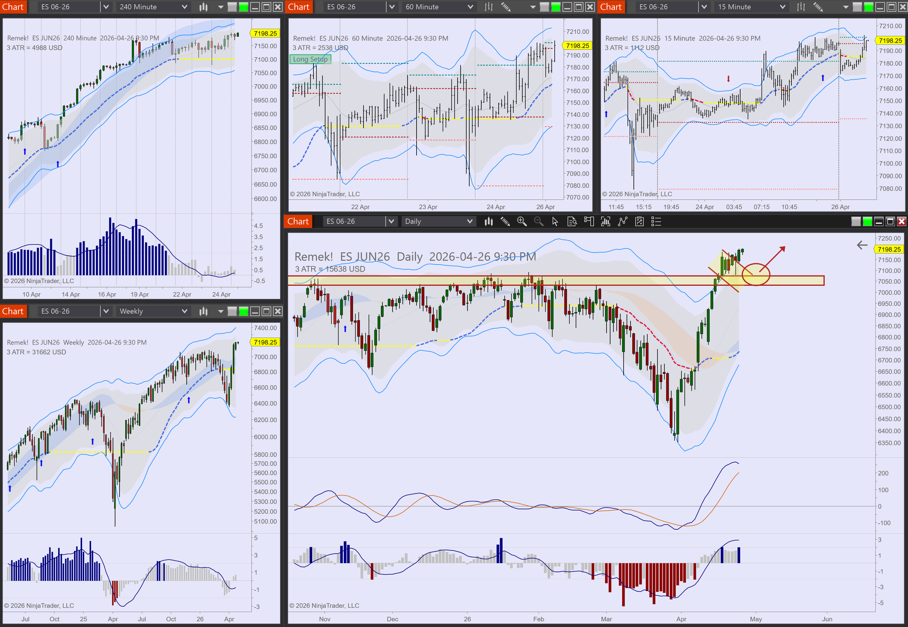Open ES 06-26 instrument dropdown on Weekly chart

point(106,311)
